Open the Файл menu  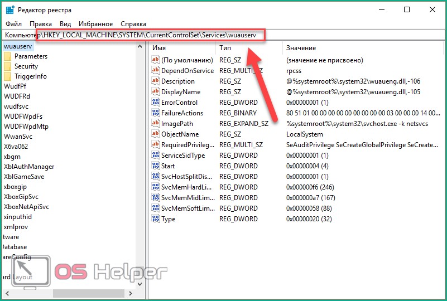pyautogui.click(x=14, y=24)
